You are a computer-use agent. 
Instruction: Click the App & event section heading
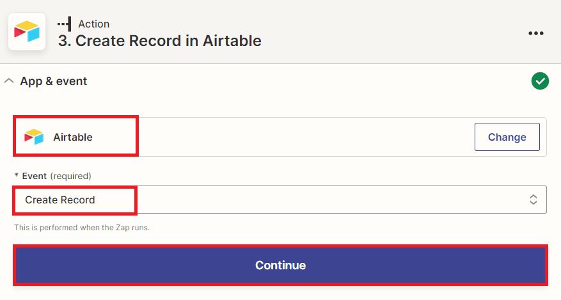tap(54, 81)
